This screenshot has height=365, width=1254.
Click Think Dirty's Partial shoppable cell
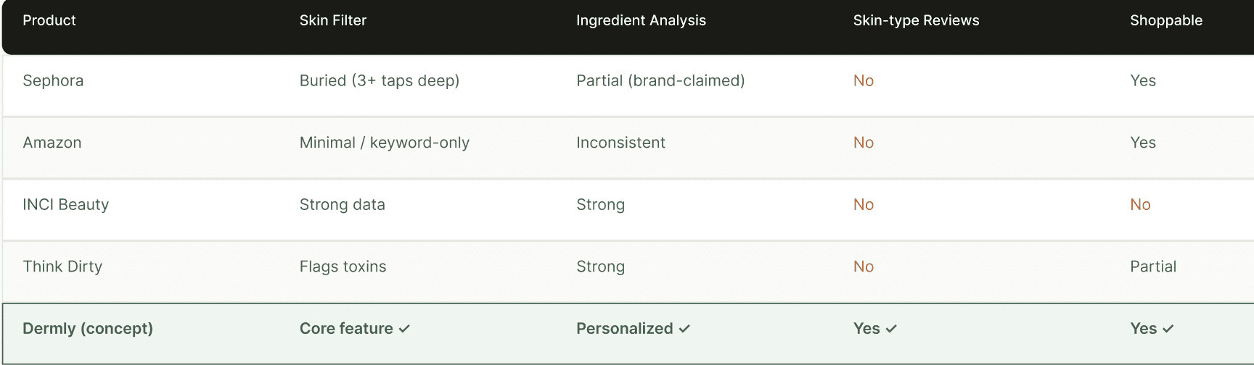click(1152, 267)
